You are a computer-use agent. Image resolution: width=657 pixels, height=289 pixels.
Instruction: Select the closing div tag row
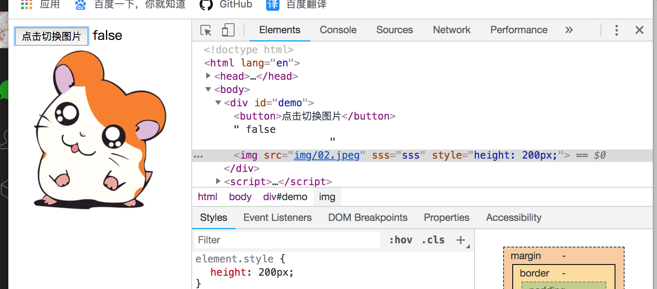[x=242, y=169]
